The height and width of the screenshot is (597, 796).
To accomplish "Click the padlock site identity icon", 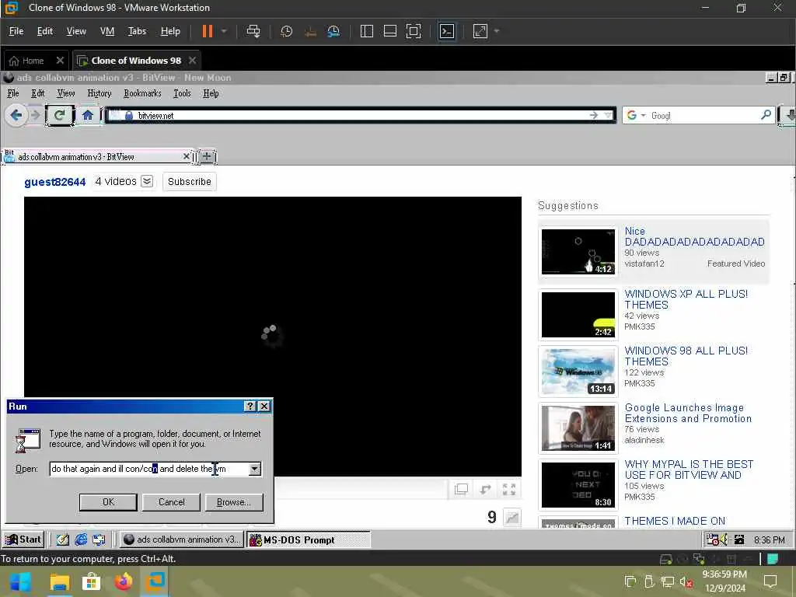I will 128,116.
